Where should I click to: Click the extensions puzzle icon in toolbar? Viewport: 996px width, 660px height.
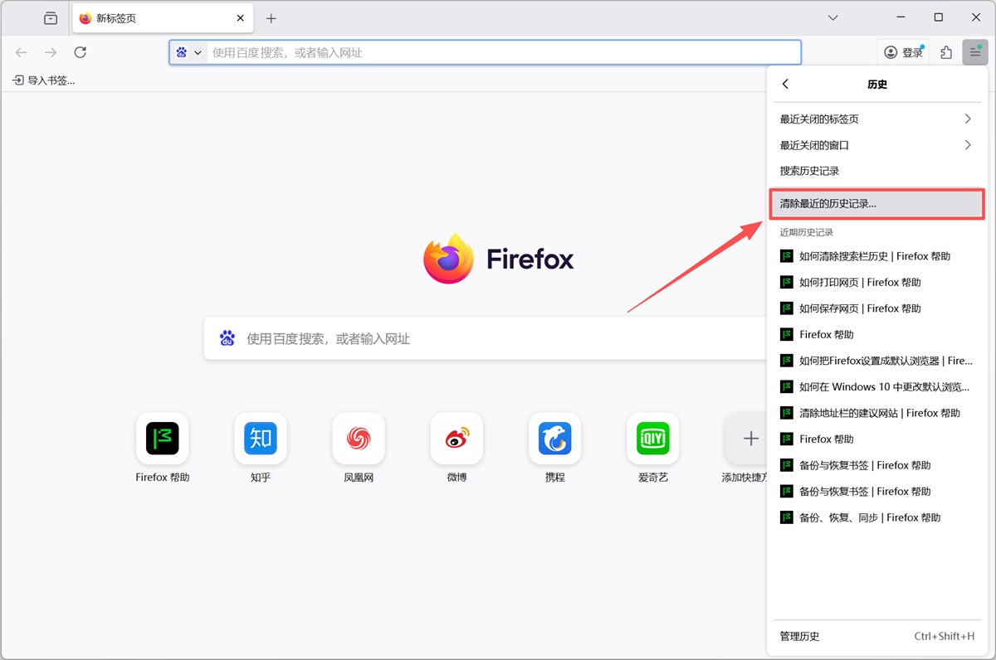coord(946,52)
